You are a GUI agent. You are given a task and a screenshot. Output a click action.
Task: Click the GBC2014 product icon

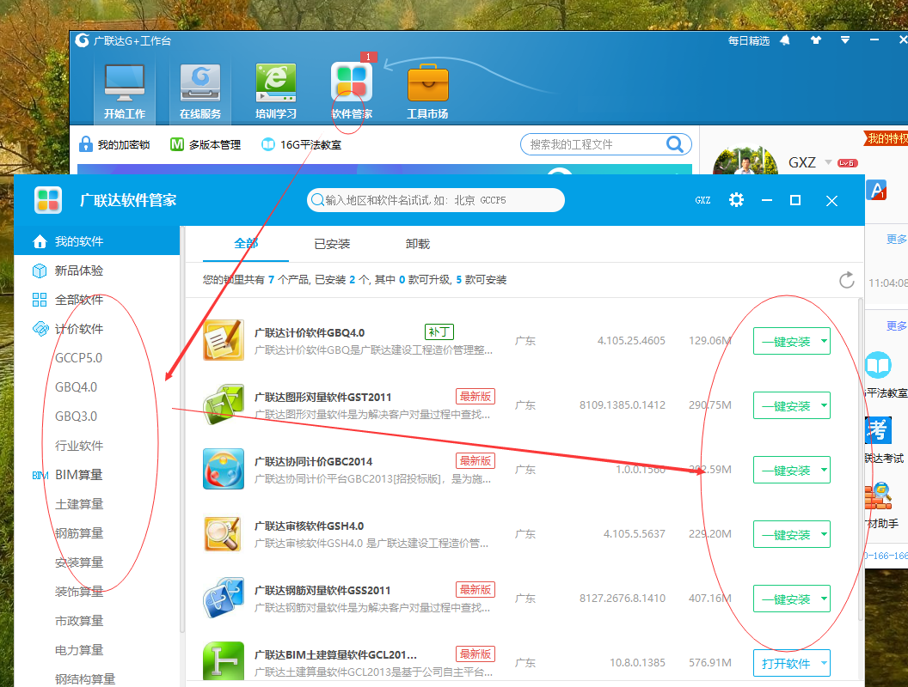[224, 469]
